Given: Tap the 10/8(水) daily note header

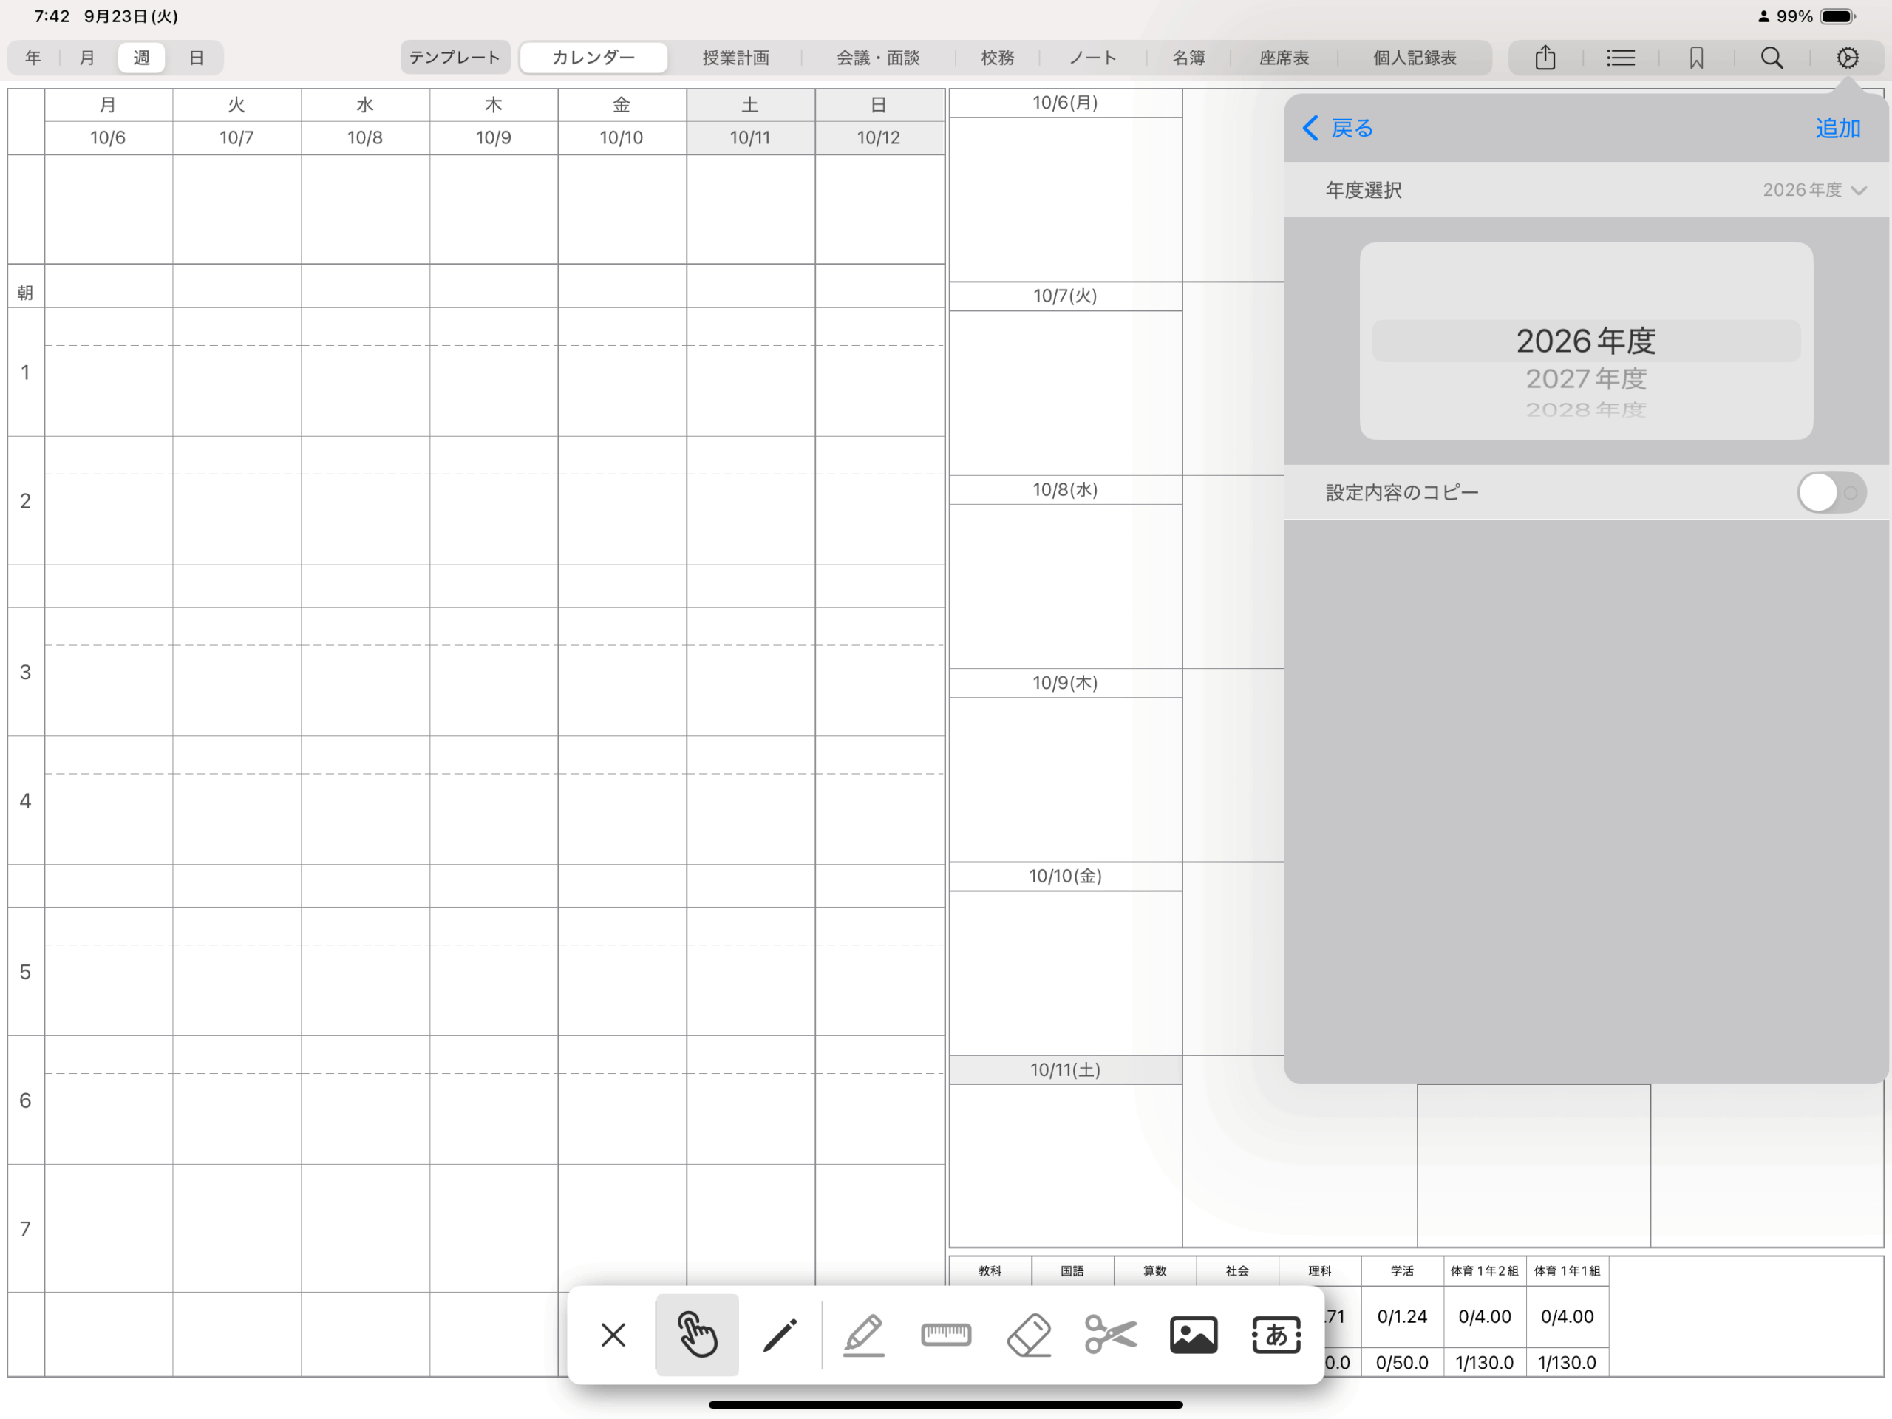Looking at the screenshot, I should (1065, 490).
